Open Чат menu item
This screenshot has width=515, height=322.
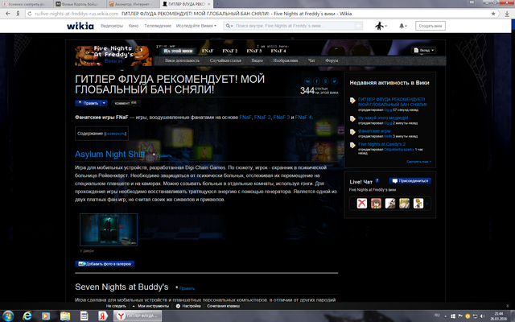(x=311, y=60)
